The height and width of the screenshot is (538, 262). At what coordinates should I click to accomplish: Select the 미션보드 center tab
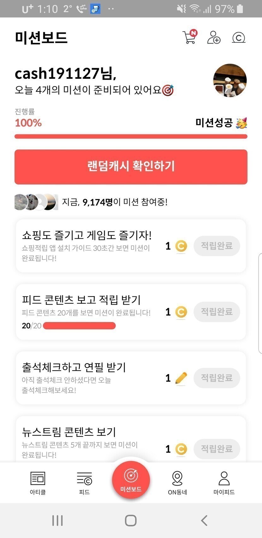[131, 480]
